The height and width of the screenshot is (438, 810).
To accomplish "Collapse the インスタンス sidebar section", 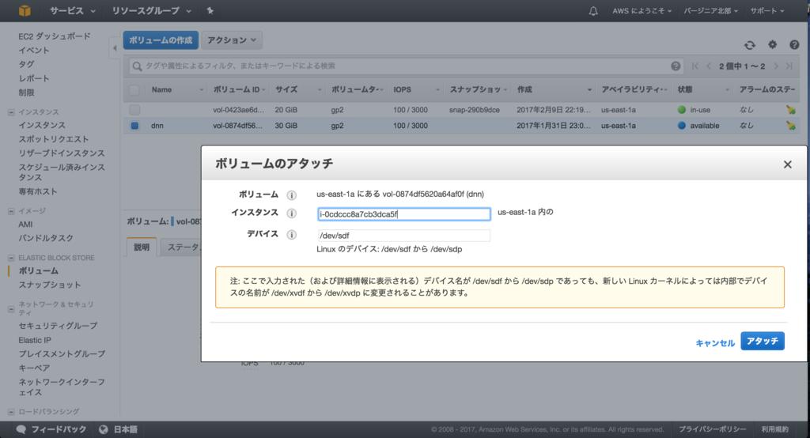I will tap(11, 112).
